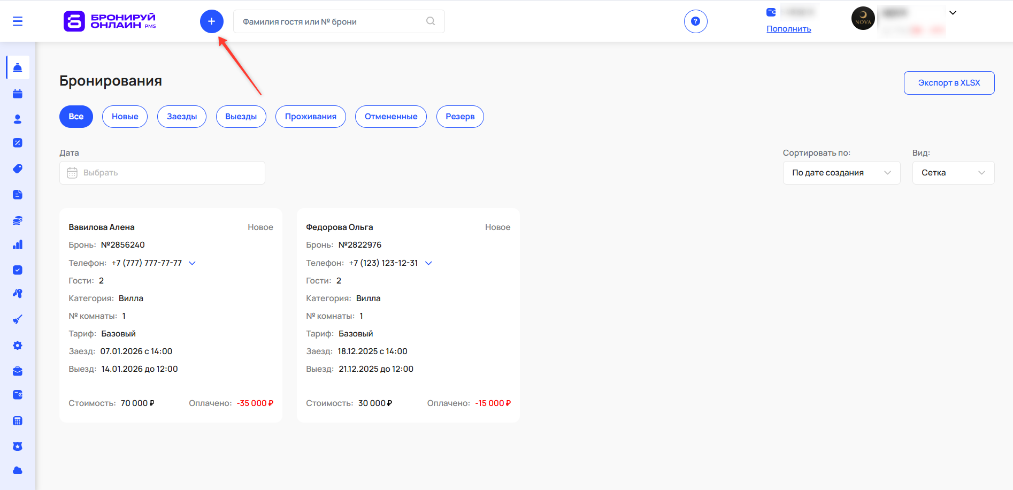The height and width of the screenshot is (490, 1013).
Task: Open the calendar icon in sidebar
Action: coord(18,94)
